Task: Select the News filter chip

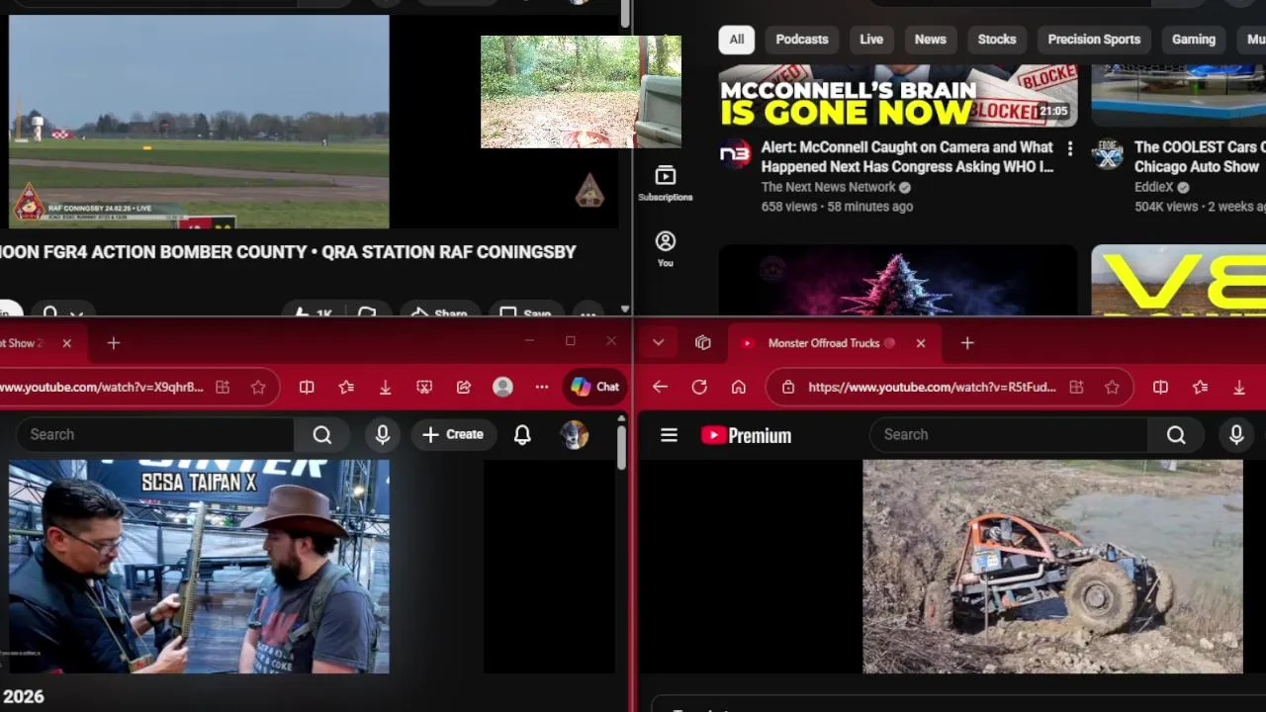Action: (930, 40)
